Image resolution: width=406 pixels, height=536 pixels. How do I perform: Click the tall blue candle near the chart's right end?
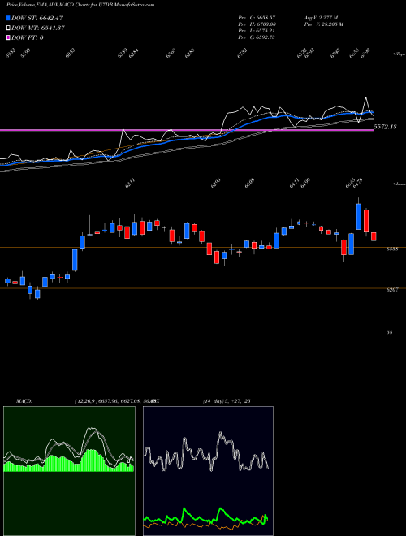pyautogui.click(x=358, y=216)
